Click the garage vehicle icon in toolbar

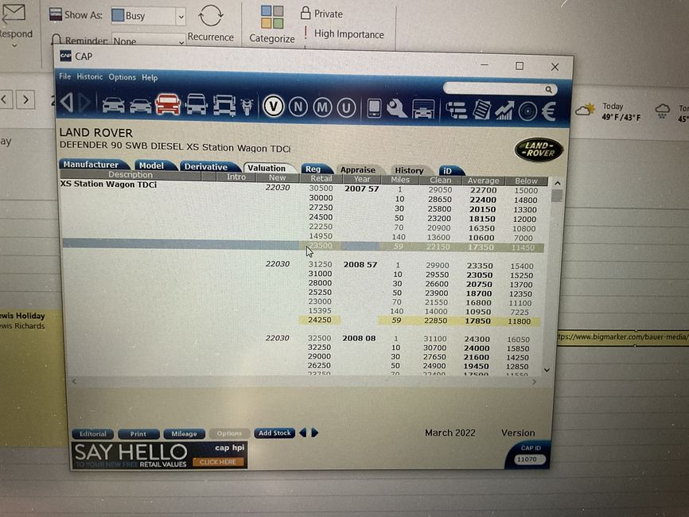424,110
